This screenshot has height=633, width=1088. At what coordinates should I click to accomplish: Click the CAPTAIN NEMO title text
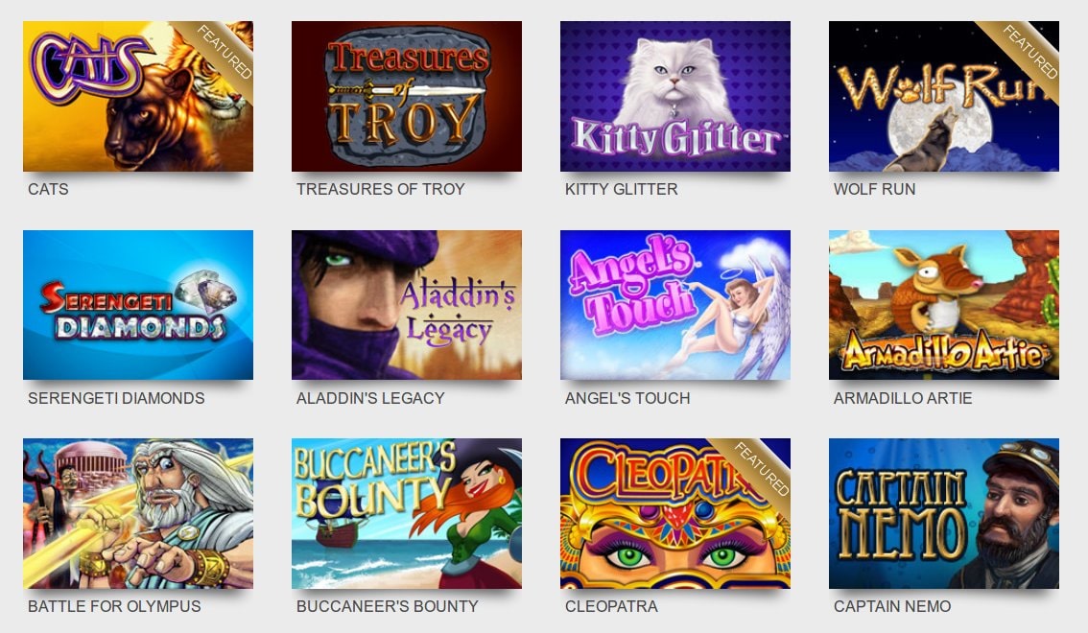[891, 607]
